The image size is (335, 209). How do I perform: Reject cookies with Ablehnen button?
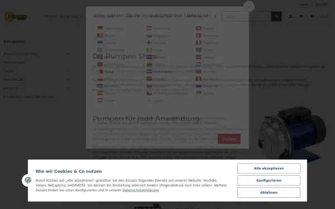pos(269,193)
